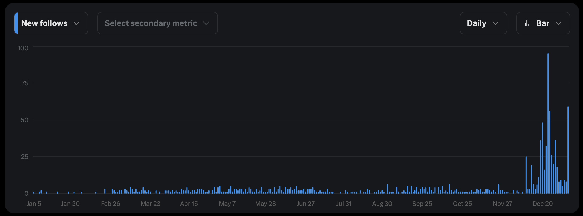Click the Jun 27 x-axis label
The image size is (583, 216).
coord(306,204)
